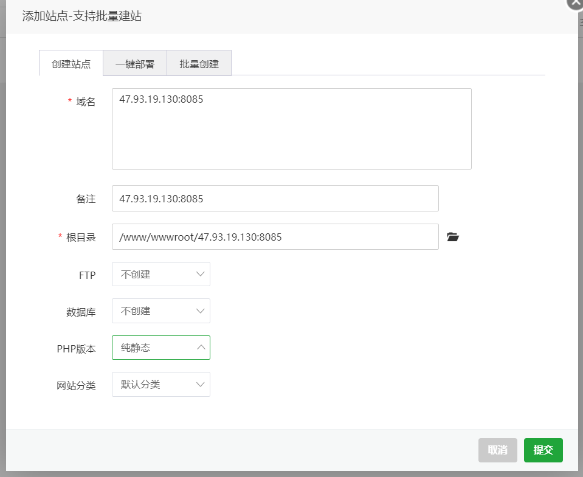Focus the 域名 text area
This screenshot has width=583, height=477.
(x=292, y=129)
